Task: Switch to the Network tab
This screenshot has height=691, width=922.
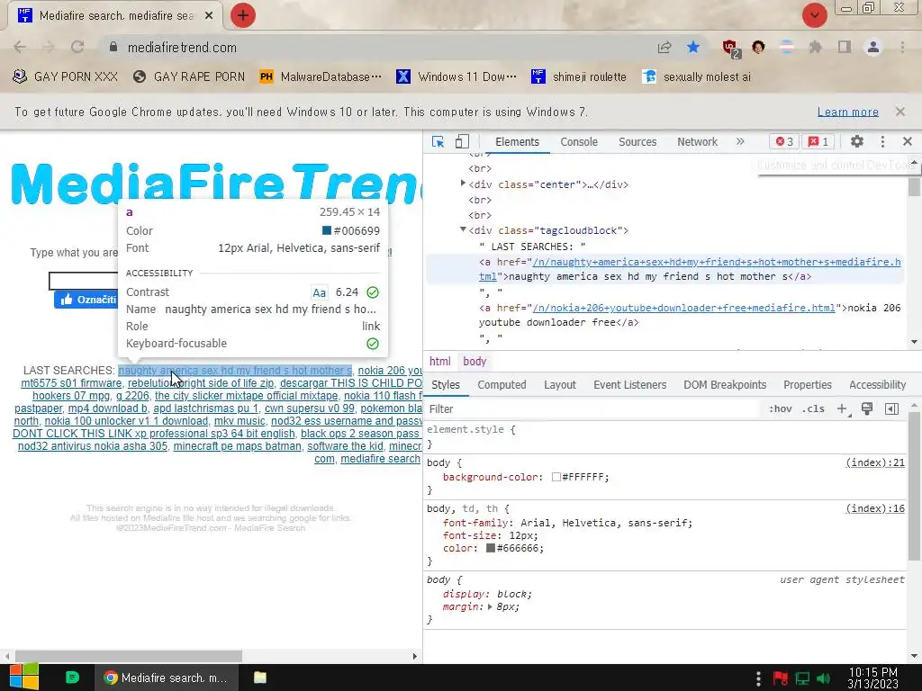Action: point(698,141)
